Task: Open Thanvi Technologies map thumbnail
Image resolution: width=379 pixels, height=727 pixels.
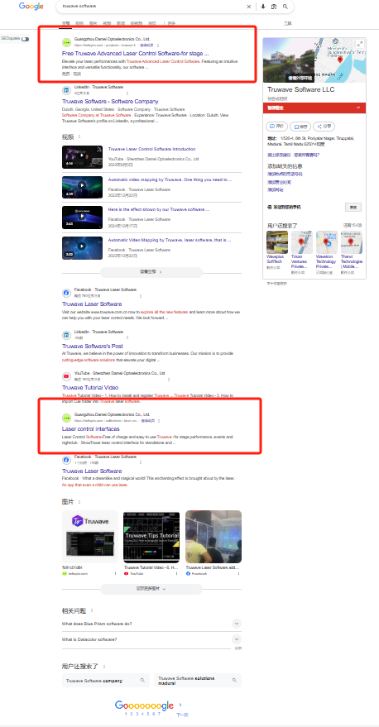Action: pyautogui.click(x=352, y=242)
